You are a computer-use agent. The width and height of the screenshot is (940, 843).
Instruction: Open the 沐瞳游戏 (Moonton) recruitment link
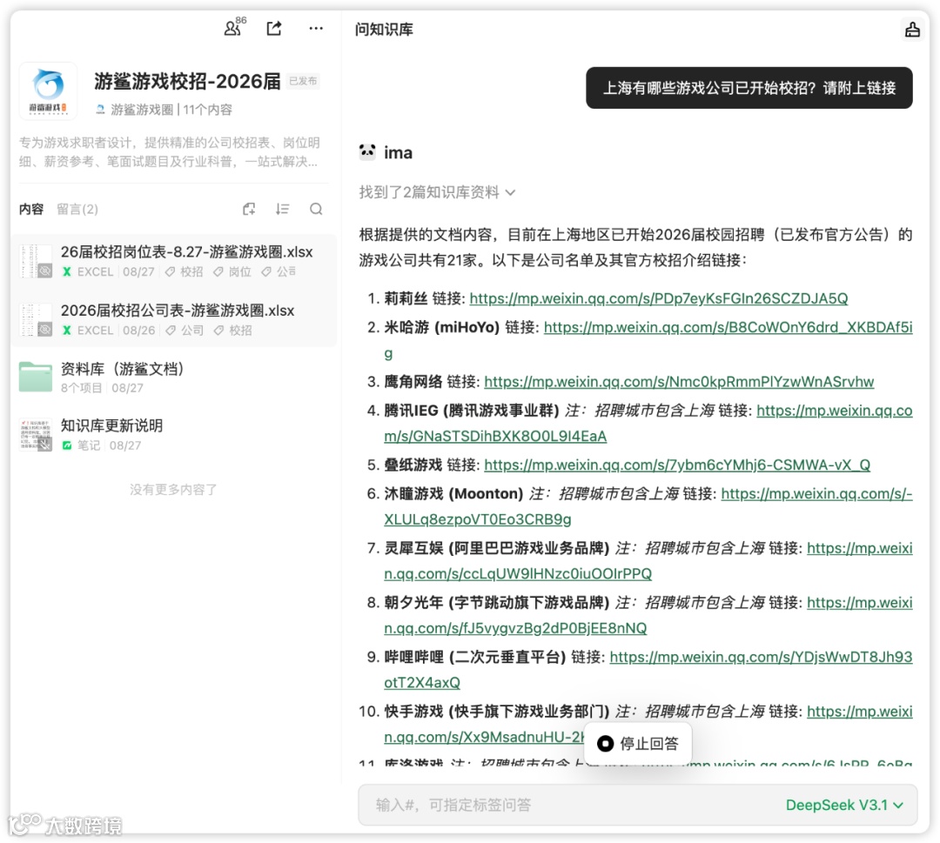click(816, 493)
